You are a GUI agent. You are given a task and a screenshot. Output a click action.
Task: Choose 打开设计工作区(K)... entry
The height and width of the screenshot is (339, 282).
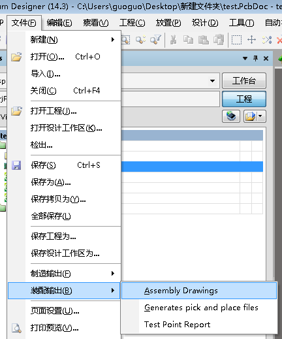point(64,128)
